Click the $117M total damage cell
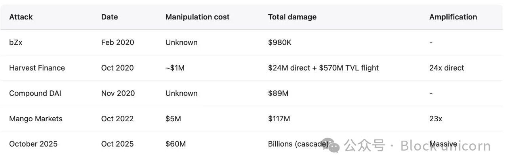507x166 pixels. pyautogui.click(x=279, y=118)
